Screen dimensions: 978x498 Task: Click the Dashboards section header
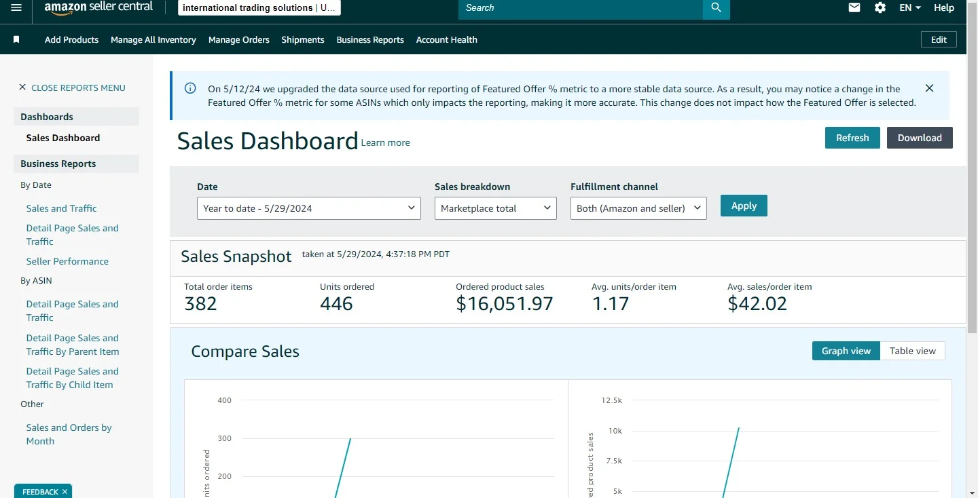[x=76, y=117]
